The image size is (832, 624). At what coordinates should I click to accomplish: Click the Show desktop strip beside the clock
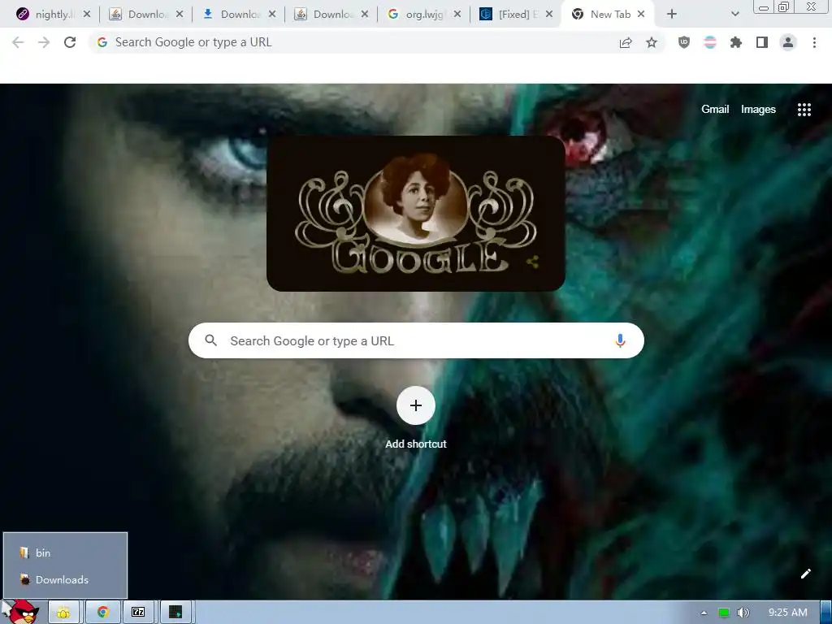tap(825, 613)
